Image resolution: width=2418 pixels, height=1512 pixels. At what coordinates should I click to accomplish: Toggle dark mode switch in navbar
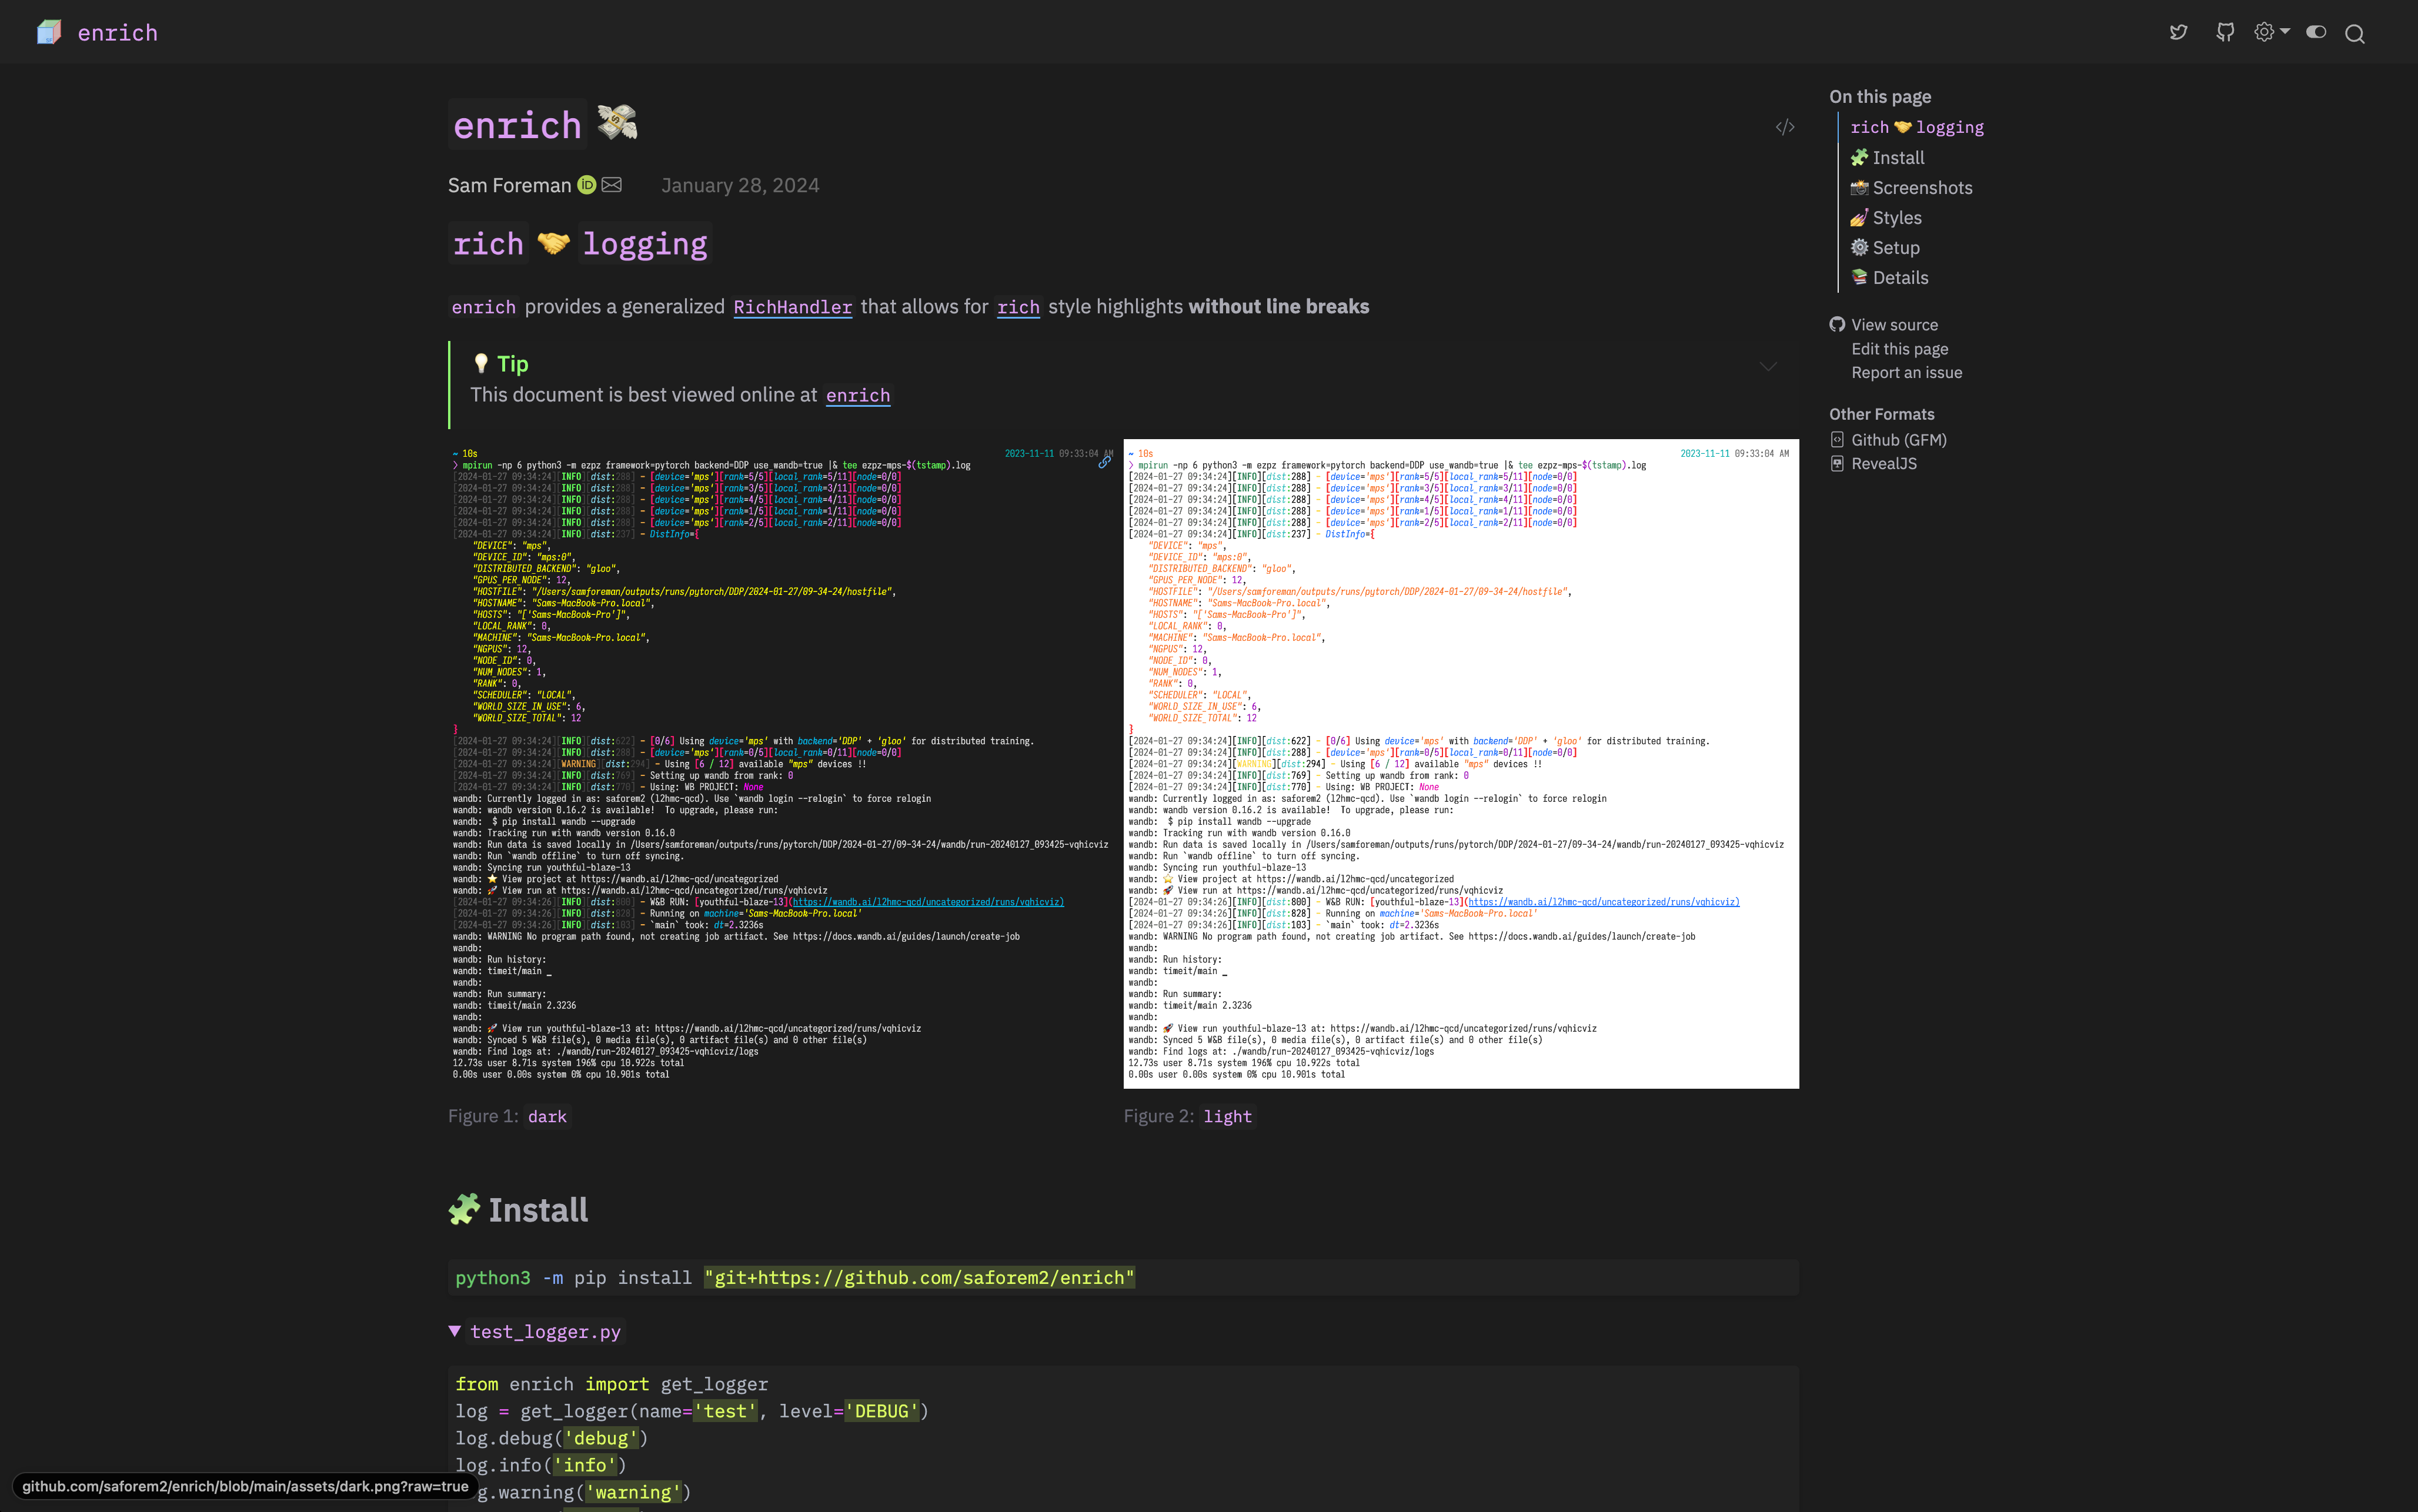pyautogui.click(x=2316, y=32)
